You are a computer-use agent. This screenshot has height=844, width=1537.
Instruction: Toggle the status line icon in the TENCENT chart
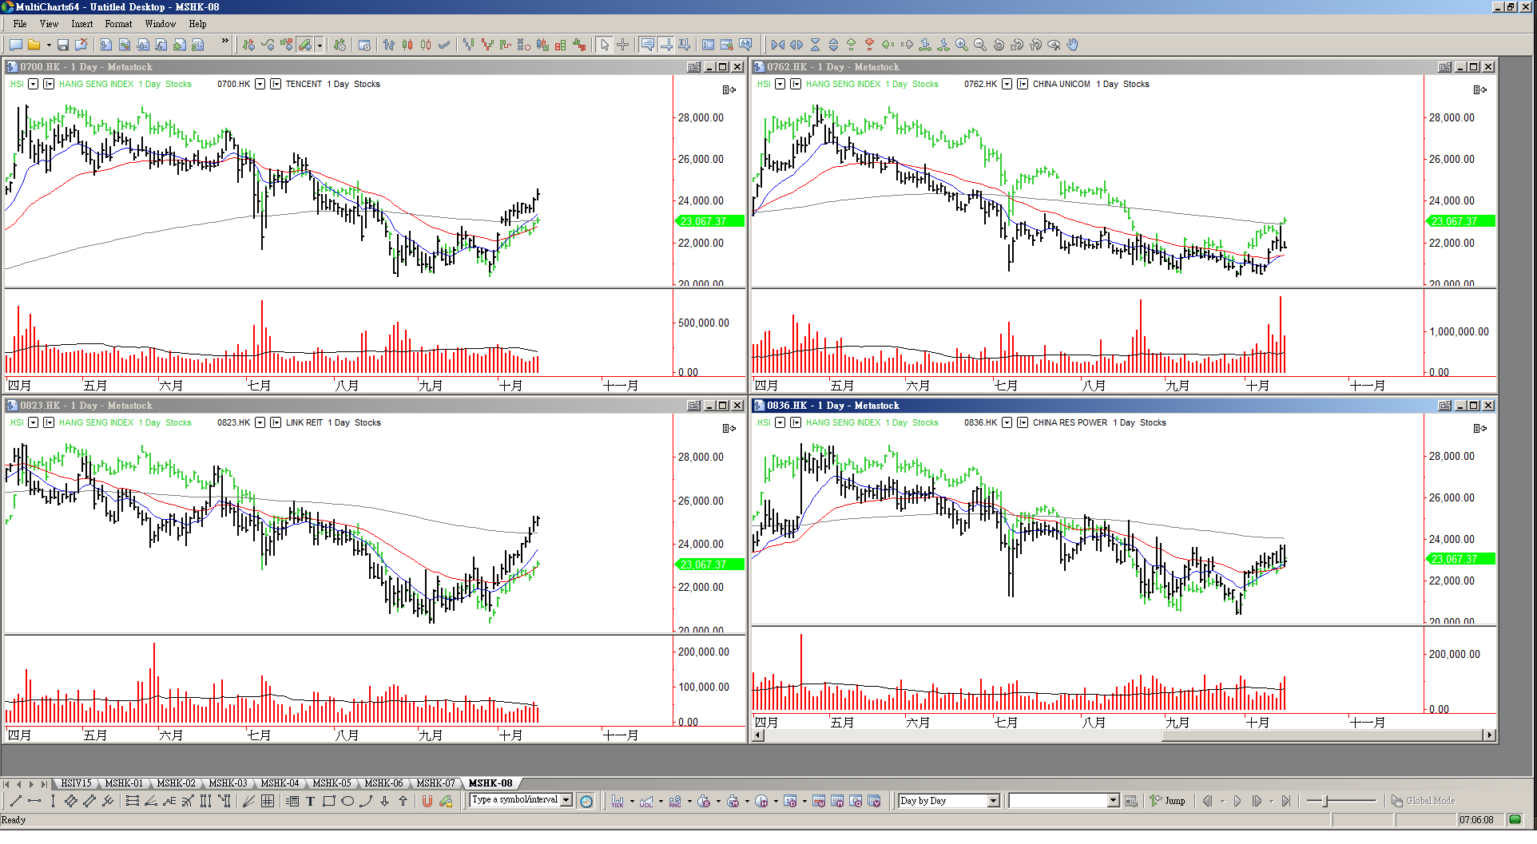pyautogui.click(x=729, y=89)
